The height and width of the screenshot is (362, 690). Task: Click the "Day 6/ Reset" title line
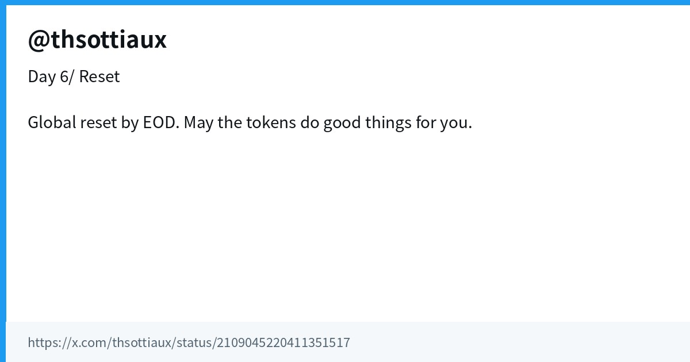tap(74, 76)
